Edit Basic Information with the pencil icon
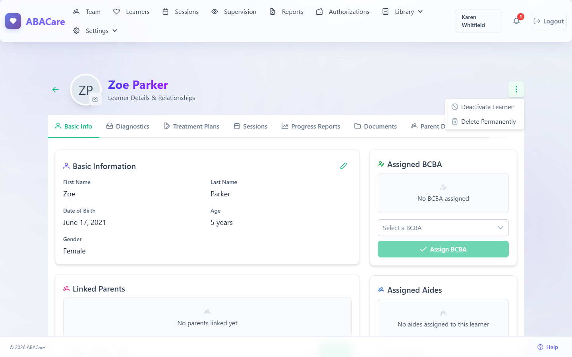The image size is (572, 357). tap(344, 166)
